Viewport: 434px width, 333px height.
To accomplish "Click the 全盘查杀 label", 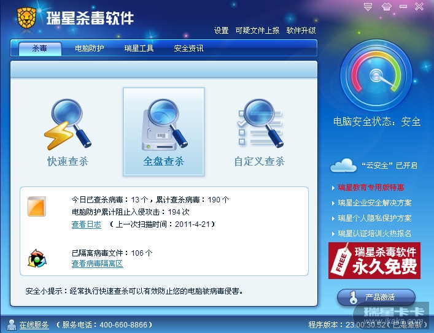I will coord(164,161).
